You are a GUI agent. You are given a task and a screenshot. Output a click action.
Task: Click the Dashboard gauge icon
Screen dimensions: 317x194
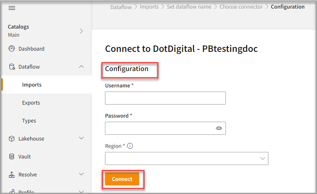[12, 49]
